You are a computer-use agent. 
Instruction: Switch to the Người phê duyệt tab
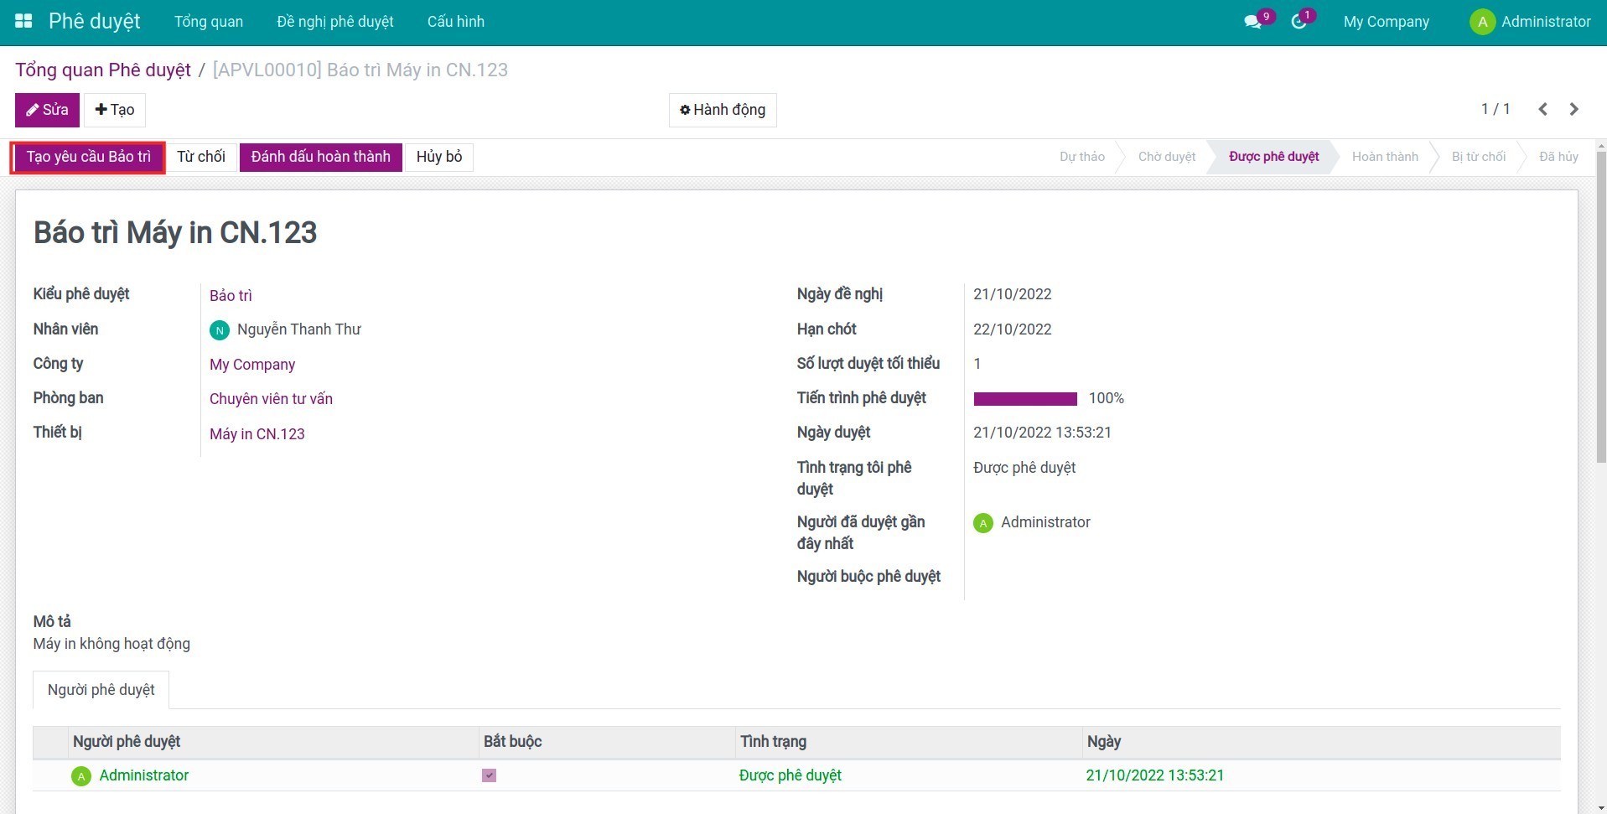(x=101, y=690)
